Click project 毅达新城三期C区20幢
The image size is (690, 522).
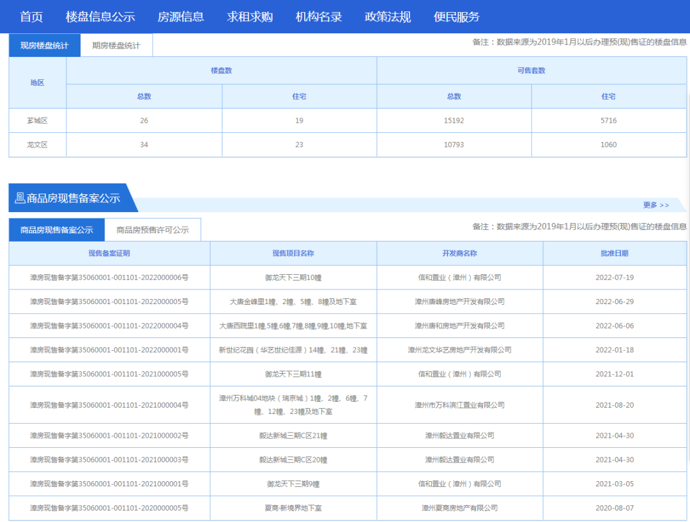[293, 460]
